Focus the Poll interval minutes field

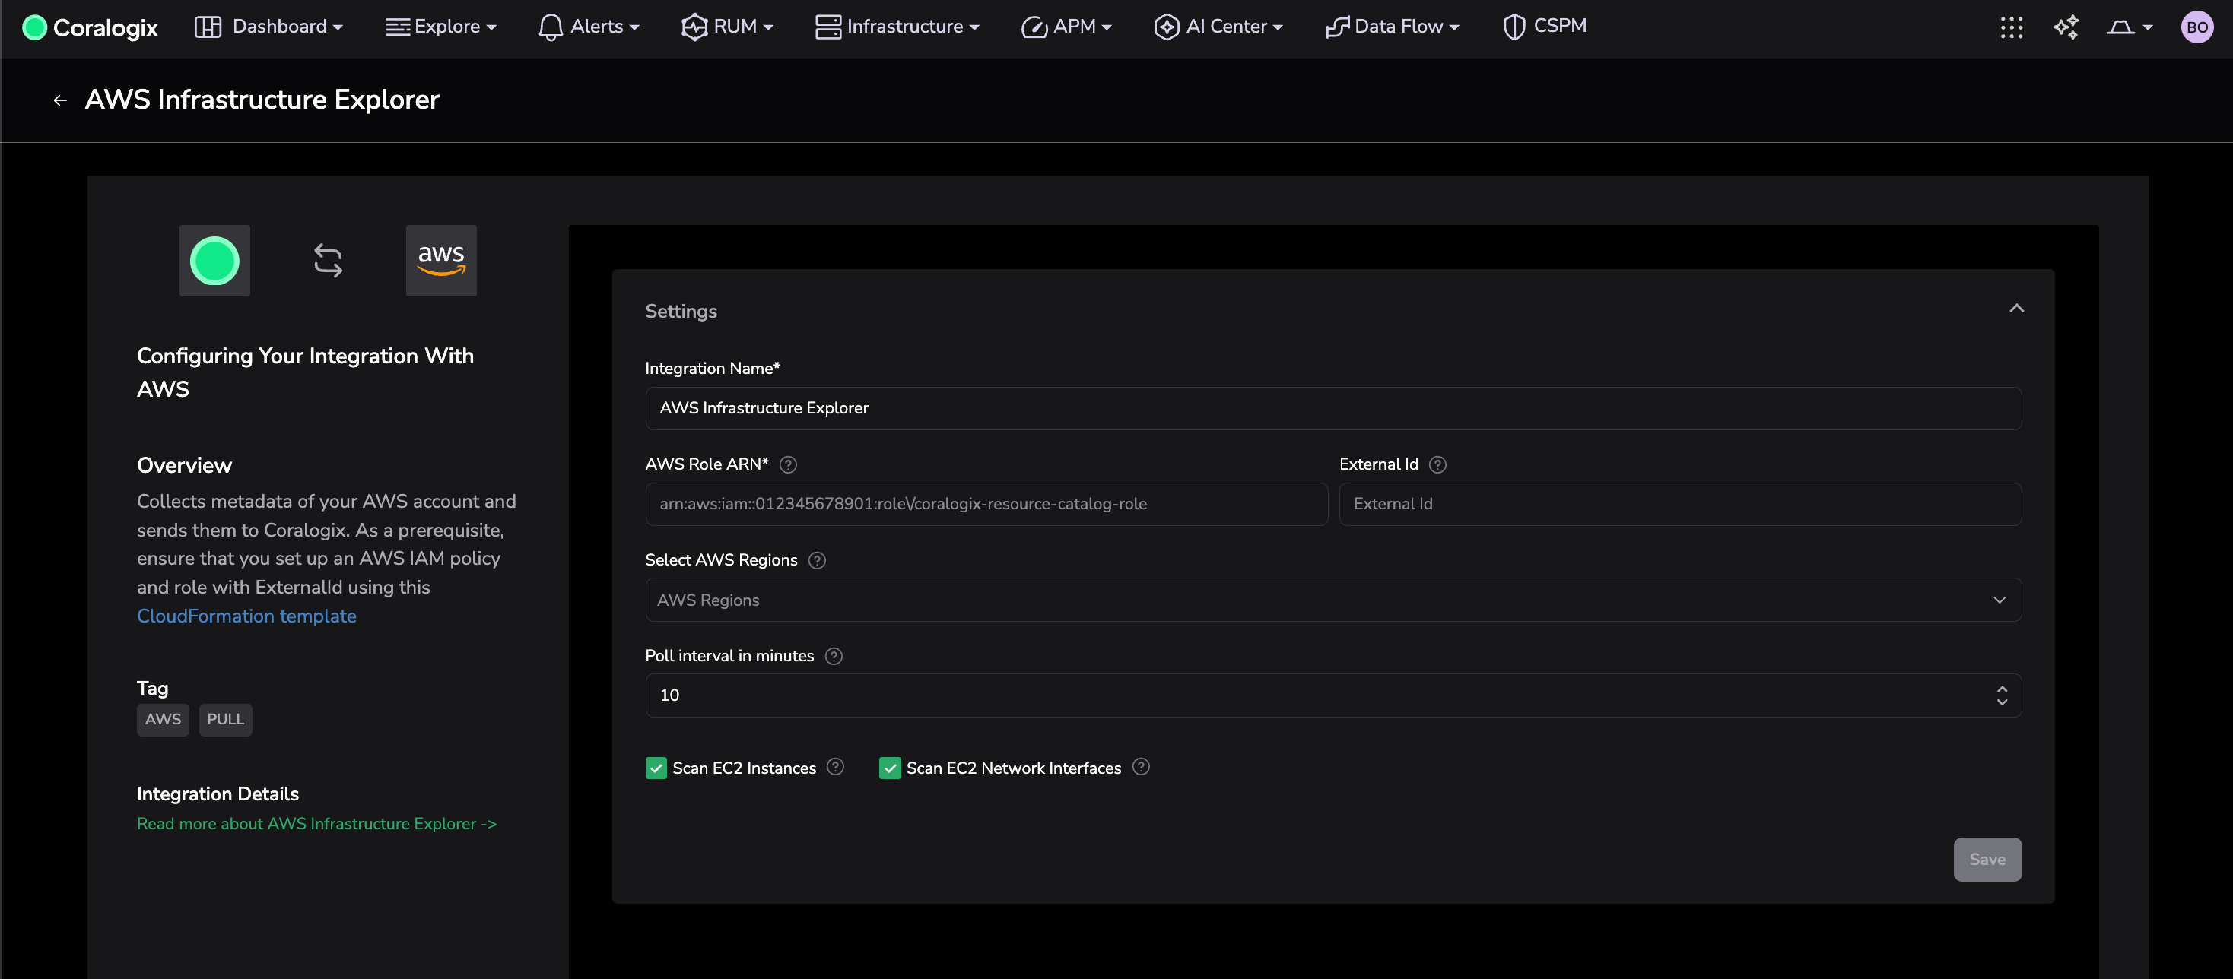tap(1333, 695)
